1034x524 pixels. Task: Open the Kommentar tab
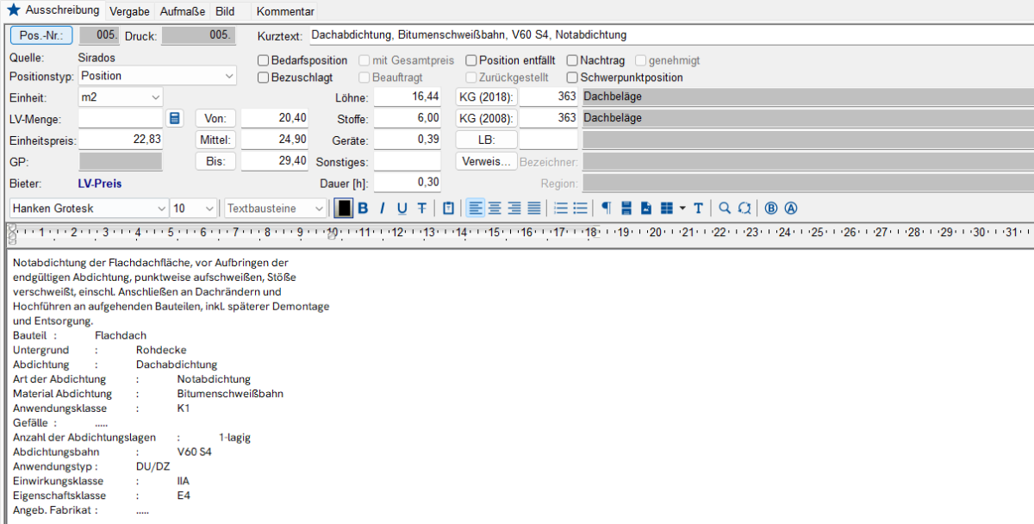tap(286, 11)
